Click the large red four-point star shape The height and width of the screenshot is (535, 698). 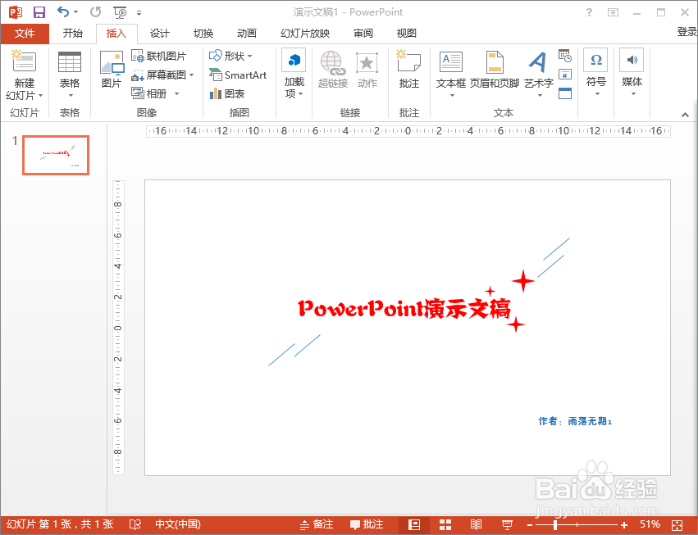(523, 281)
